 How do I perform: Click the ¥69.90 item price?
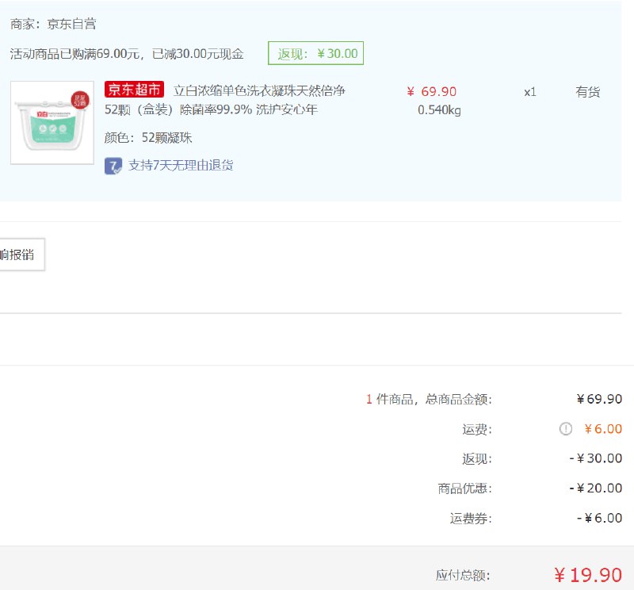tap(432, 91)
